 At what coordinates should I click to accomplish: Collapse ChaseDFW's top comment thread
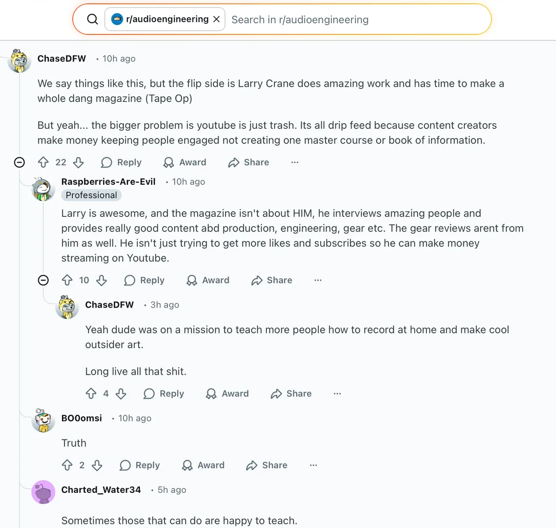(19, 162)
